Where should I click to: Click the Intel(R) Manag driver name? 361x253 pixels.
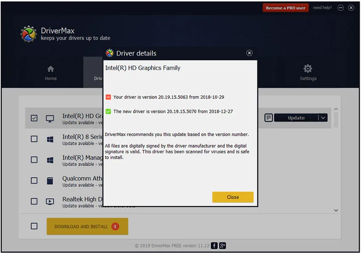click(x=82, y=157)
